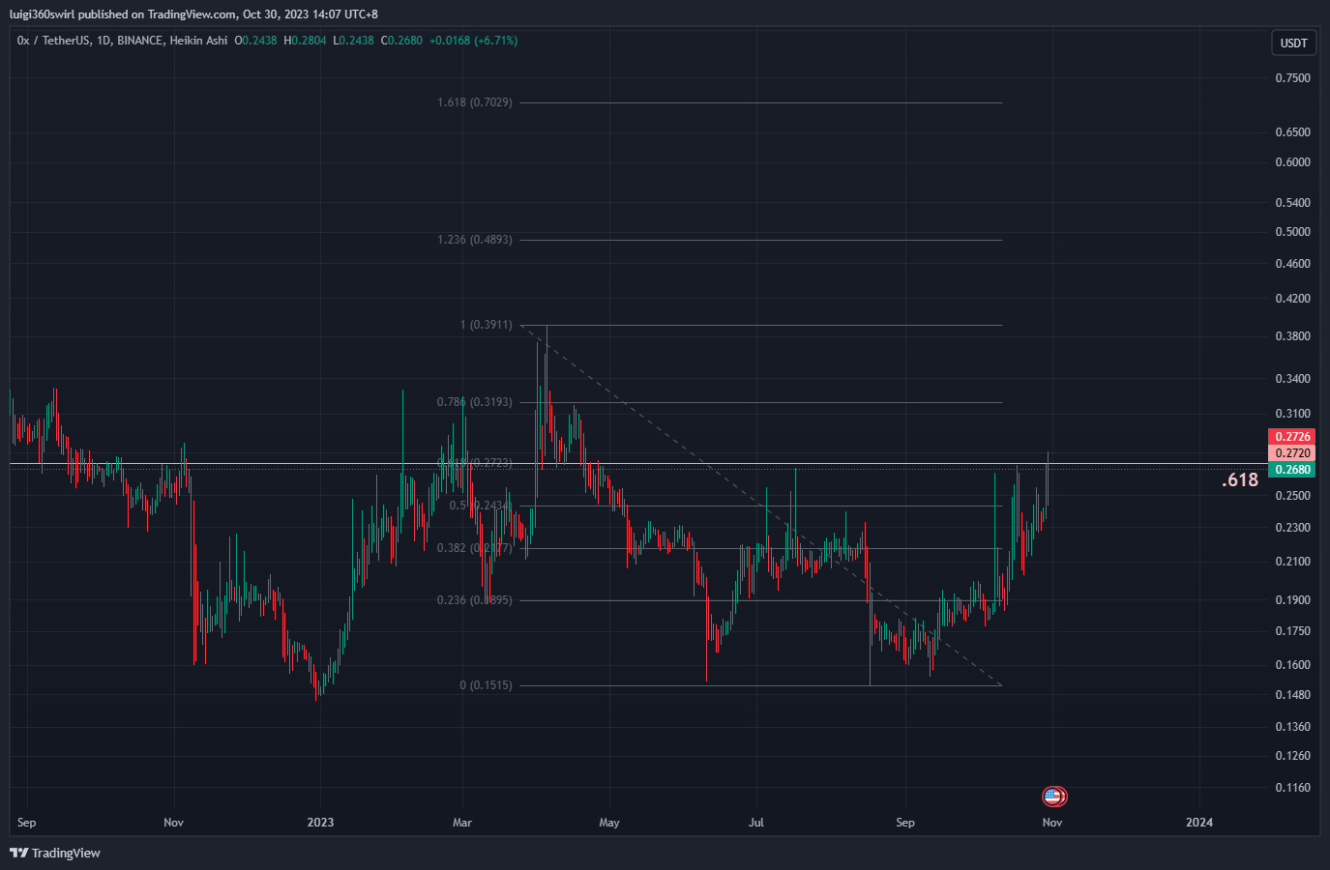Select the Heikin Ashi chart type label
Viewport: 1330px width, 870px height.
(198, 41)
